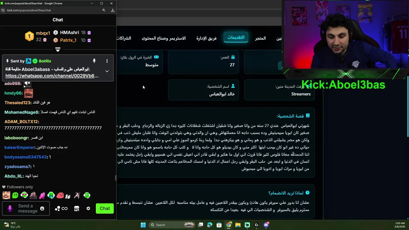Click the BotRix username in pinned message
Image resolution: width=409 pixels, height=230 pixels.
tap(45, 61)
